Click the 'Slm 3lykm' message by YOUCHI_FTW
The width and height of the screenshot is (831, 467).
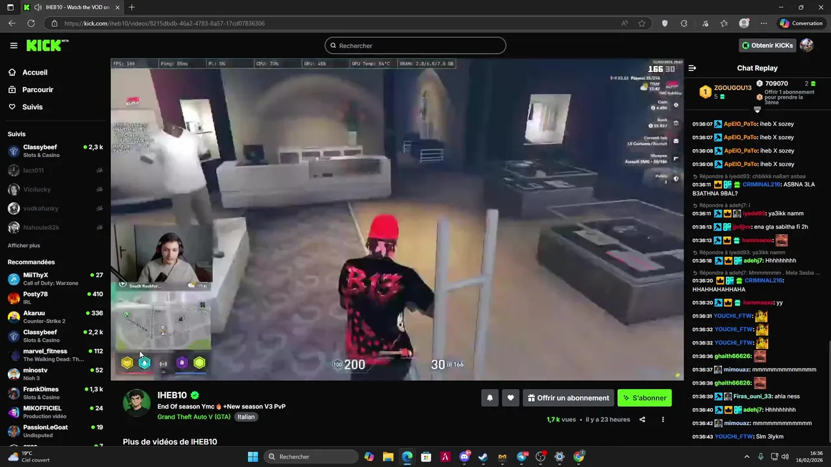point(769,437)
